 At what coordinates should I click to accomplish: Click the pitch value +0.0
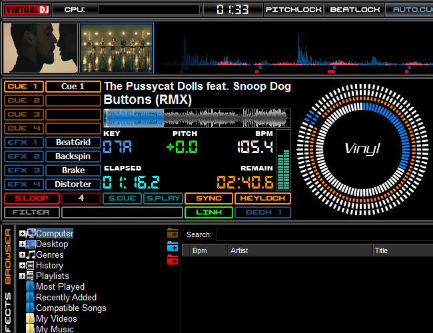[x=183, y=147]
